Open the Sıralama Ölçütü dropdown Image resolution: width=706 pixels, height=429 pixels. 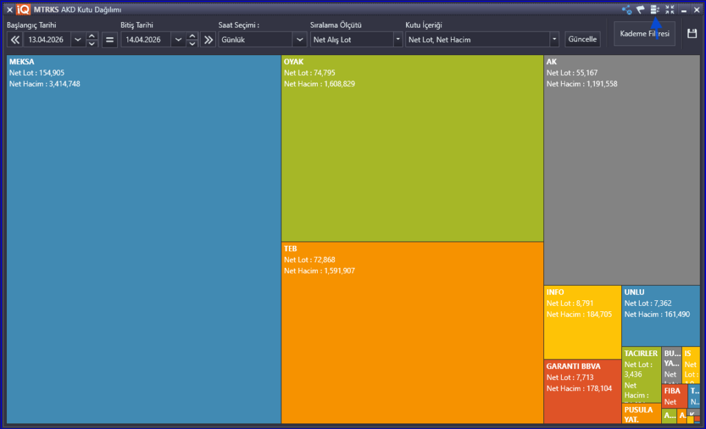397,40
